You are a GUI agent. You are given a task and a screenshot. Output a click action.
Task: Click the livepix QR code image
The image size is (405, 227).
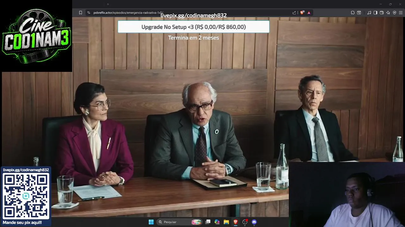coord(26,196)
